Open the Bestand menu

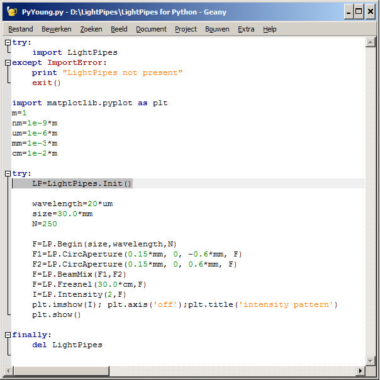(x=21, y=29)
